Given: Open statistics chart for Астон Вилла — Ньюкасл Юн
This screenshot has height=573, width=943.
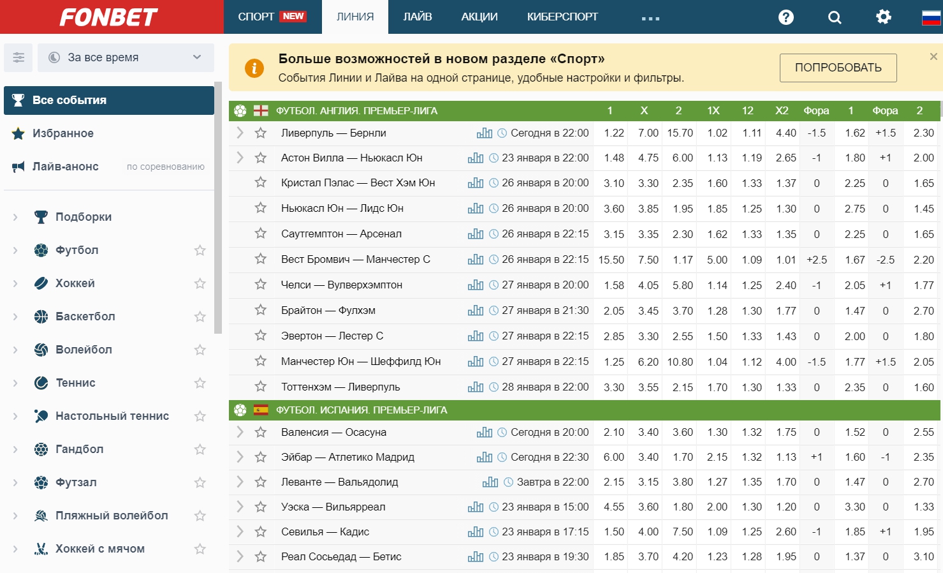Looking at the screenshot, I should click(476, 158).
